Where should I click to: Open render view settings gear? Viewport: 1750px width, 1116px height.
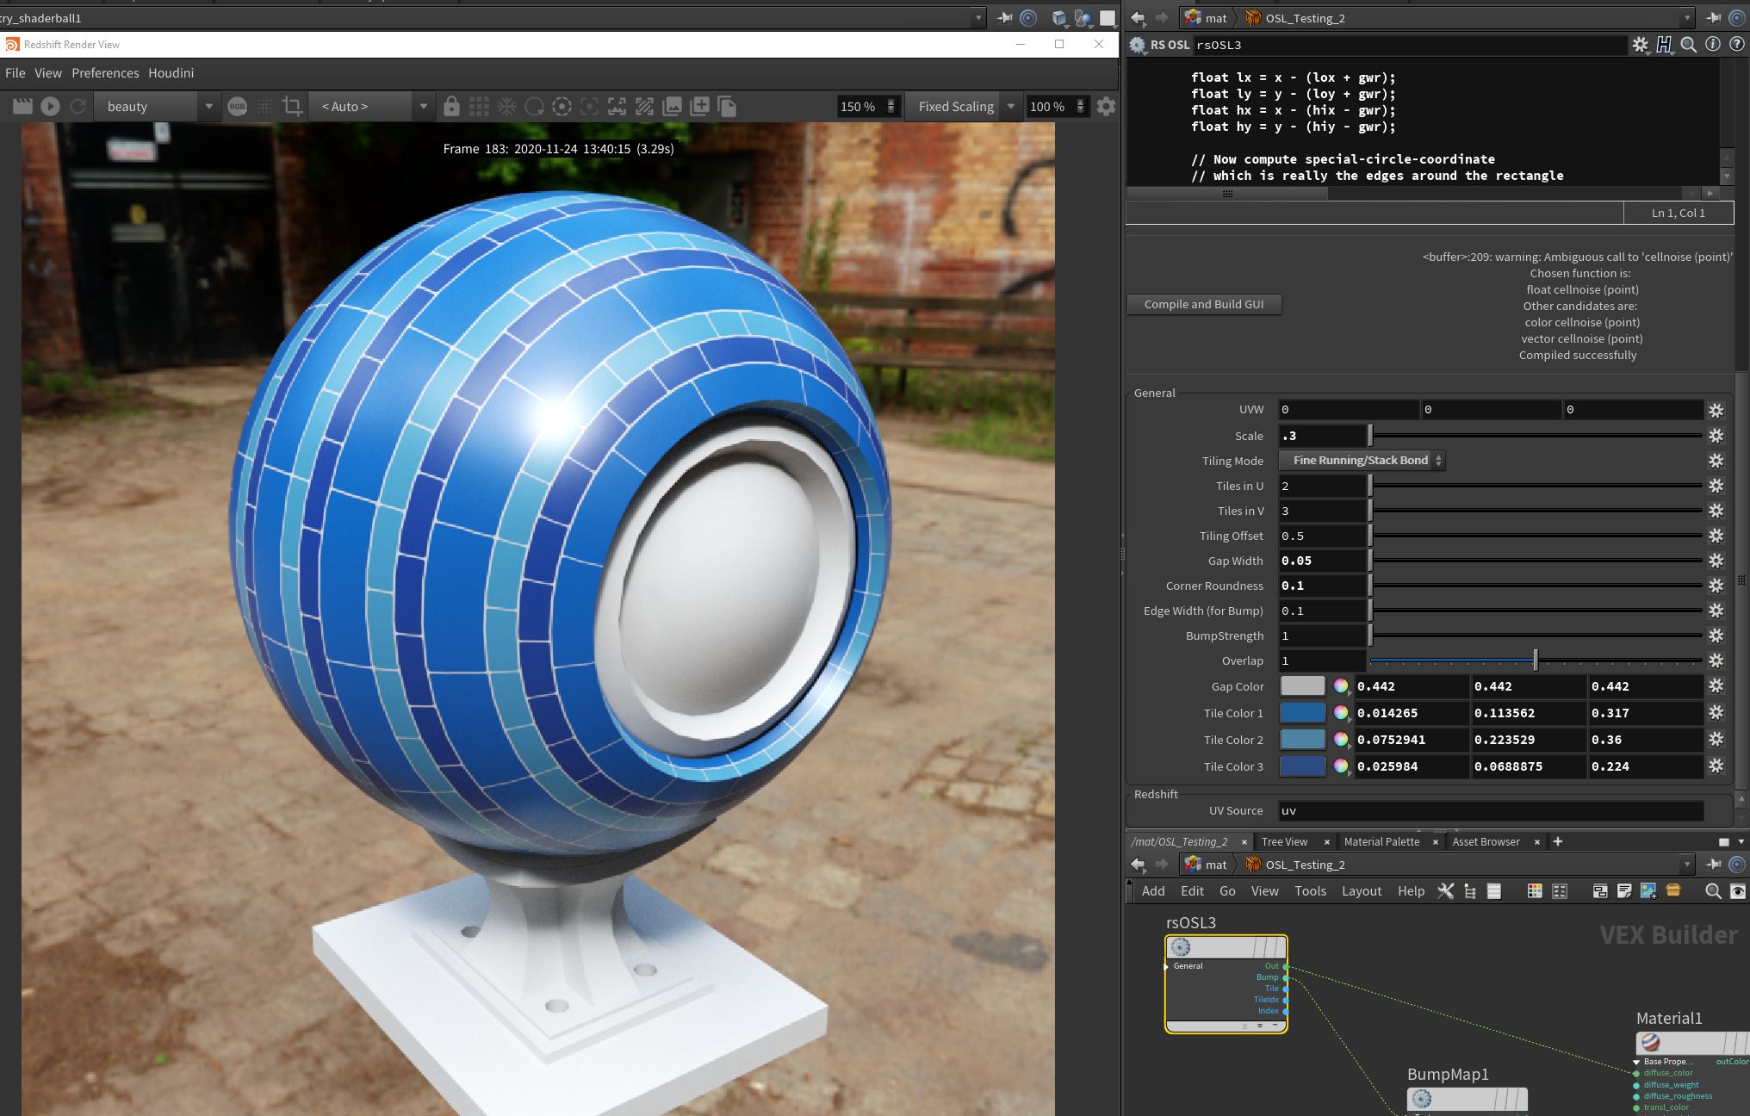1107,106
